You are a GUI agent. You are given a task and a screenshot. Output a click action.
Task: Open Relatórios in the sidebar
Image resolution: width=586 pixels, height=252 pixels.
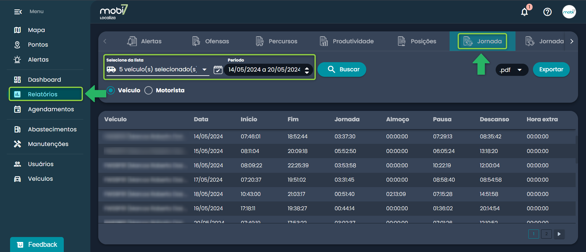tap(46, 94)
